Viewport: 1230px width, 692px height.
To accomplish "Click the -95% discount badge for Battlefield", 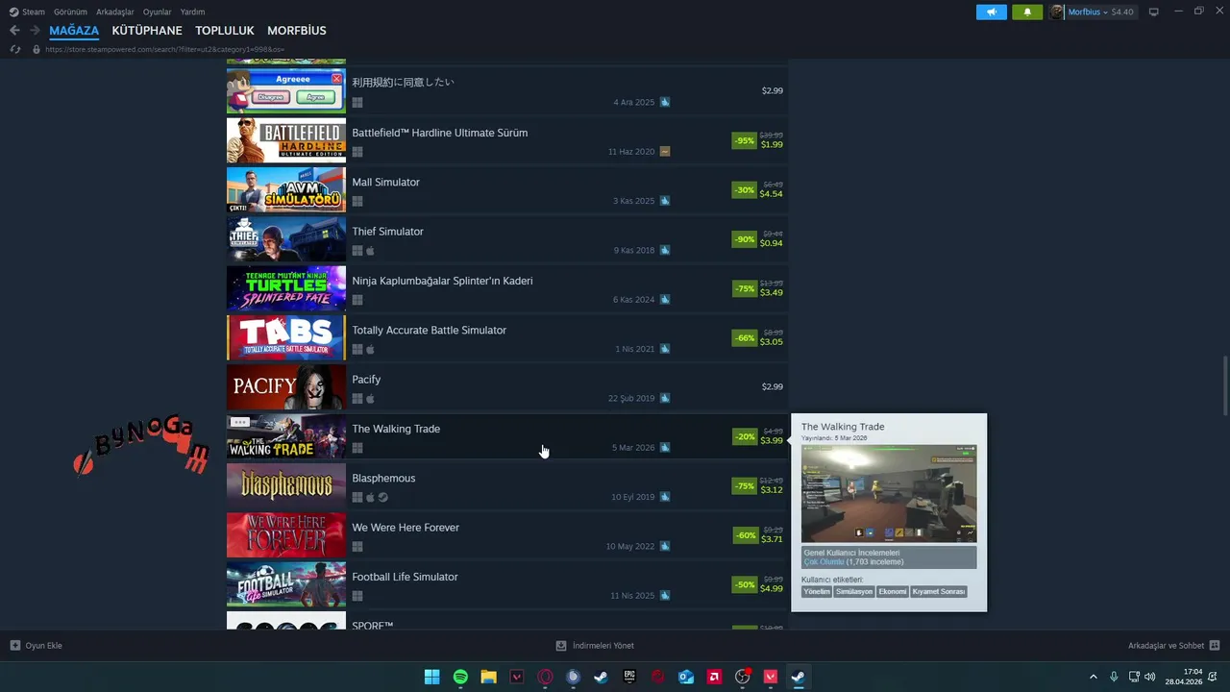I will [x=744, y=140].
